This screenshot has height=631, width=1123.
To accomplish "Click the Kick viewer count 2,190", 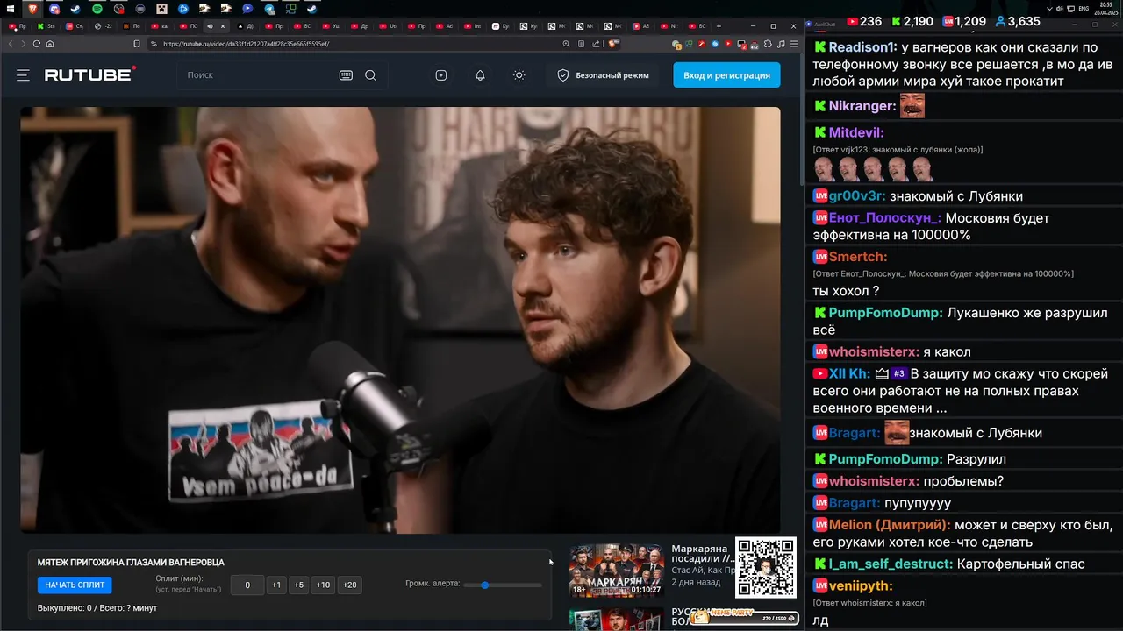I will pos(912,21).
